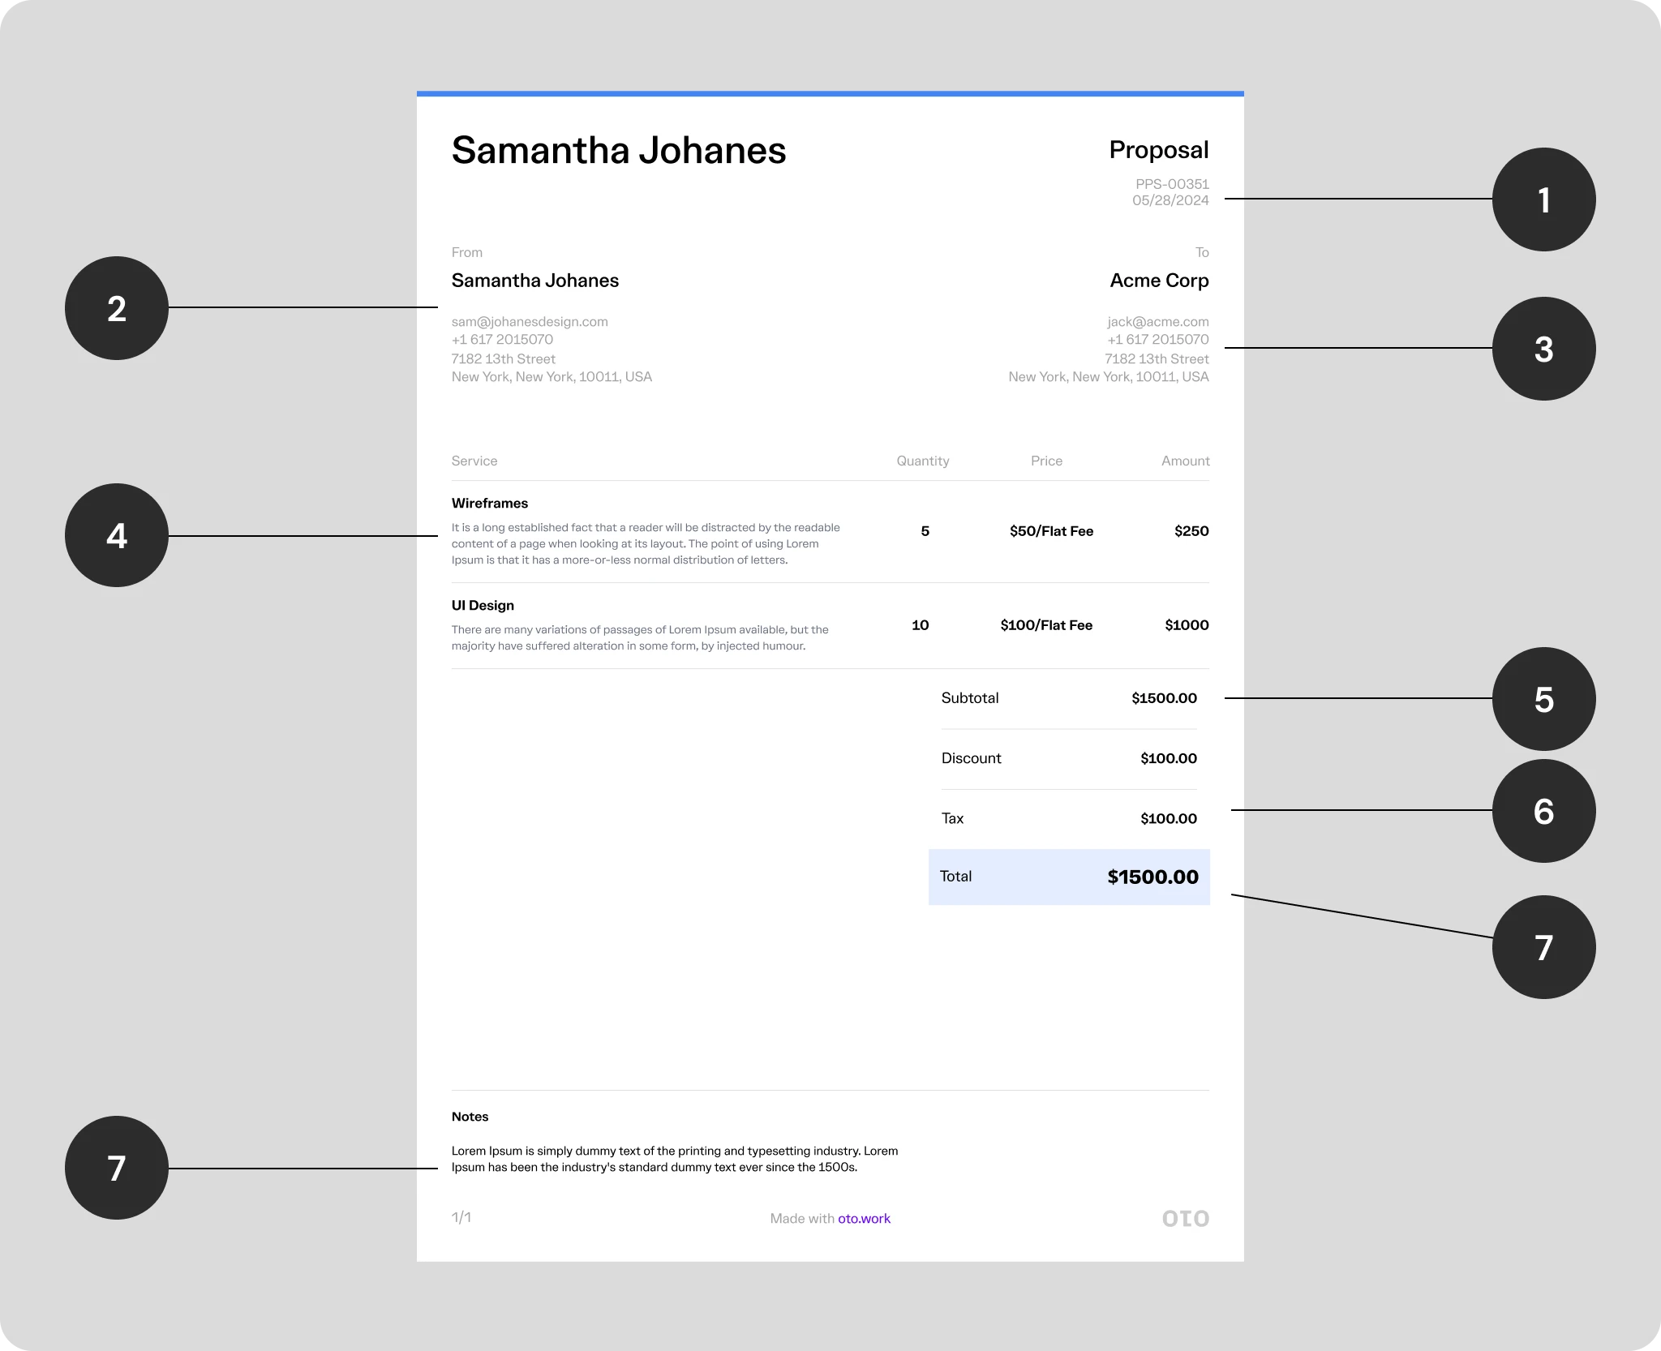Click the numbered callout circle 4
This screenshot has height=1351, width=1661.
(x=117, y=535)
